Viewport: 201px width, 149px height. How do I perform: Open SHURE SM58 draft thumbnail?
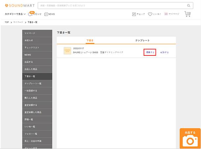pos(67,51)
